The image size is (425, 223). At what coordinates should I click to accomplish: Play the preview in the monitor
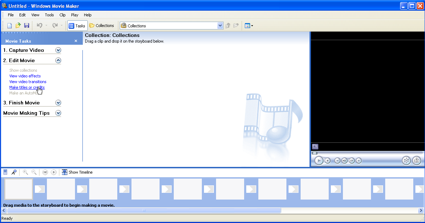tap(319, 161)
